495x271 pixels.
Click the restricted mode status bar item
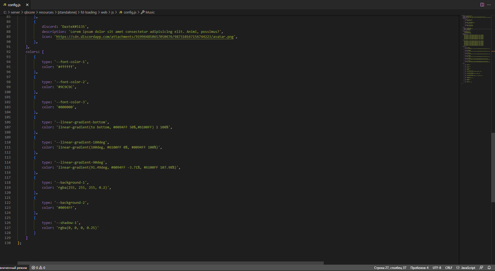point(13,268)
